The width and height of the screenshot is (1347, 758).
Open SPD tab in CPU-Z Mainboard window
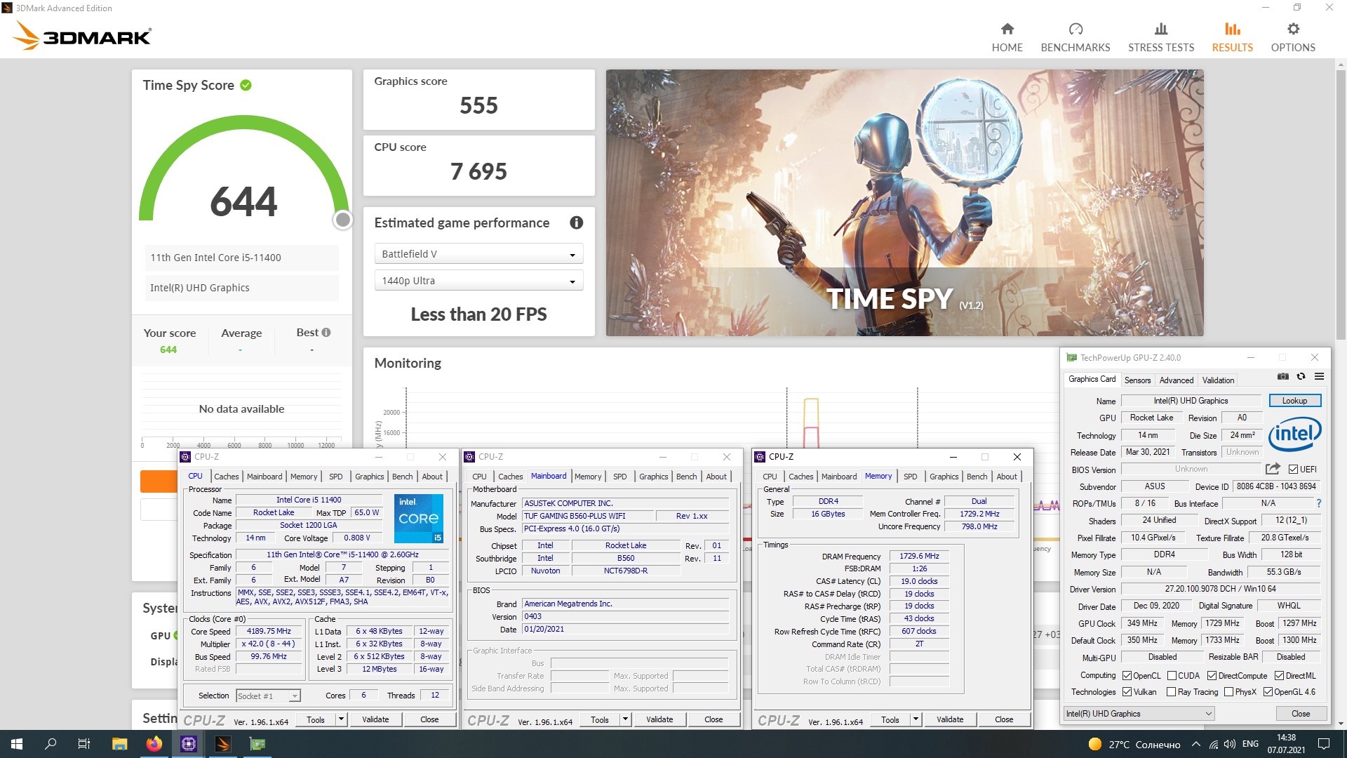tap(619, 477)
